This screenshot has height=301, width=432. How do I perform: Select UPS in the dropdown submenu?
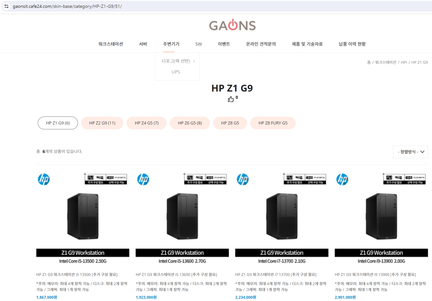176,72
